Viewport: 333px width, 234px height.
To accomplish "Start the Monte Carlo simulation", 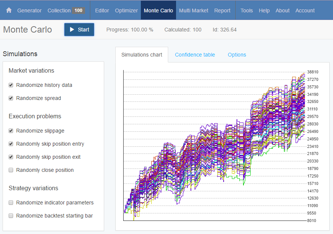I will [79, 30].
